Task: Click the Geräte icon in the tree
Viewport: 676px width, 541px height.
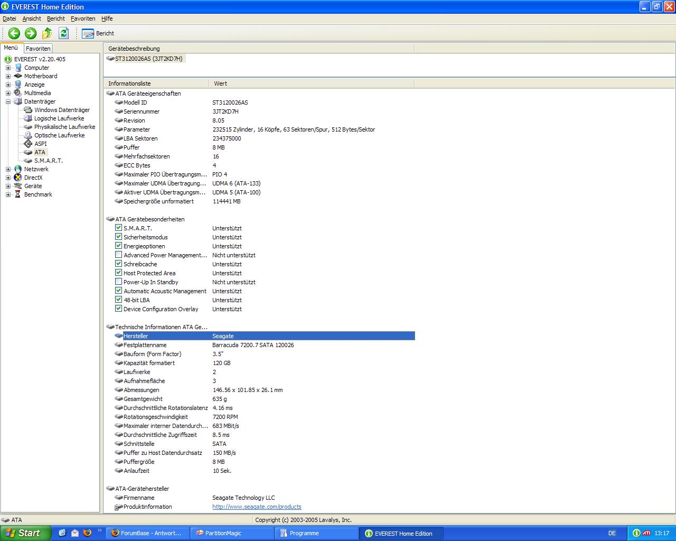Action: [18, 186]
